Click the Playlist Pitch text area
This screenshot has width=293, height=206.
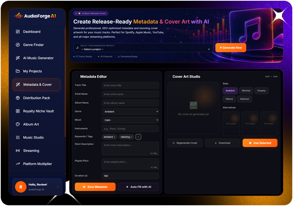[x=131, y=164]
